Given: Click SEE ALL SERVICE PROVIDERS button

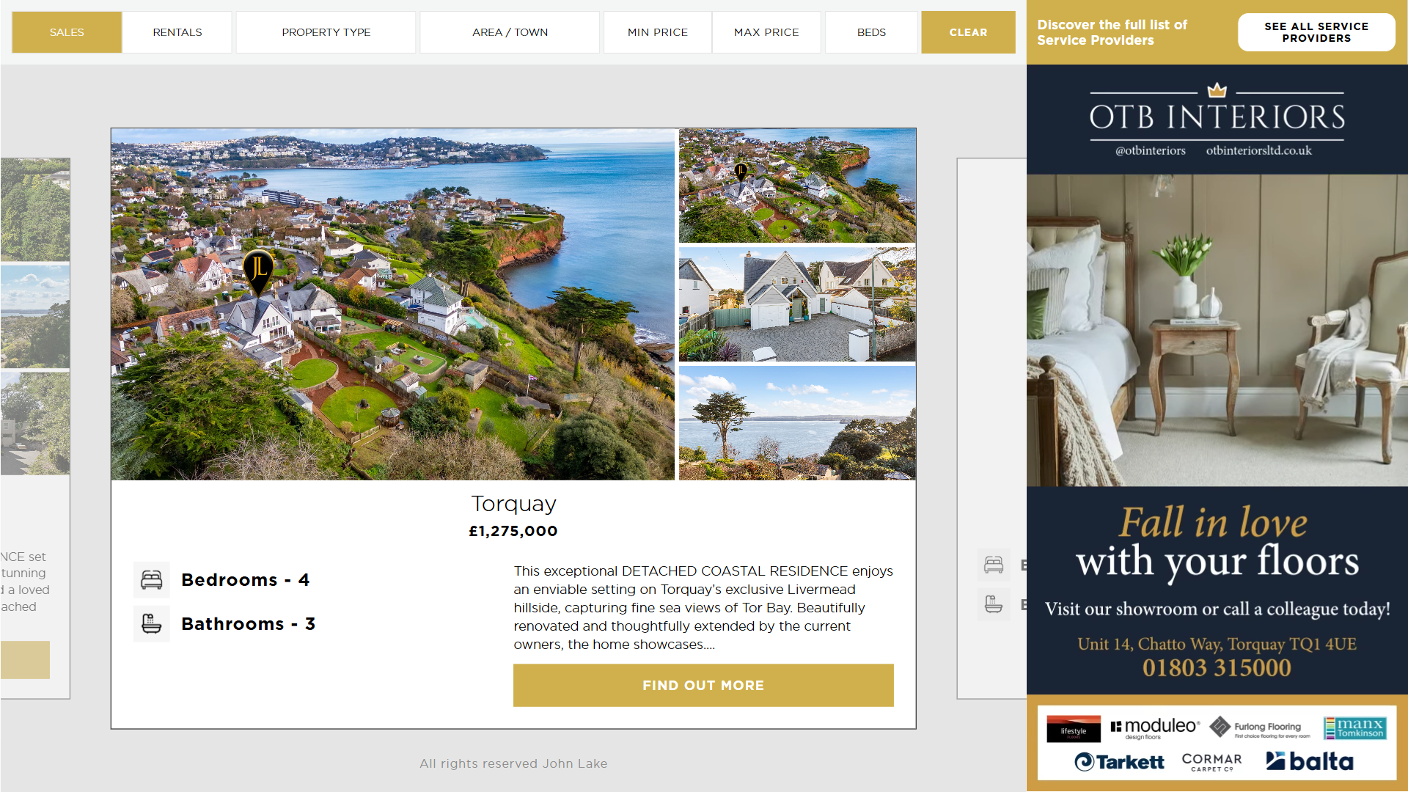Looking at the screenshot, I should click(1316, 32).
